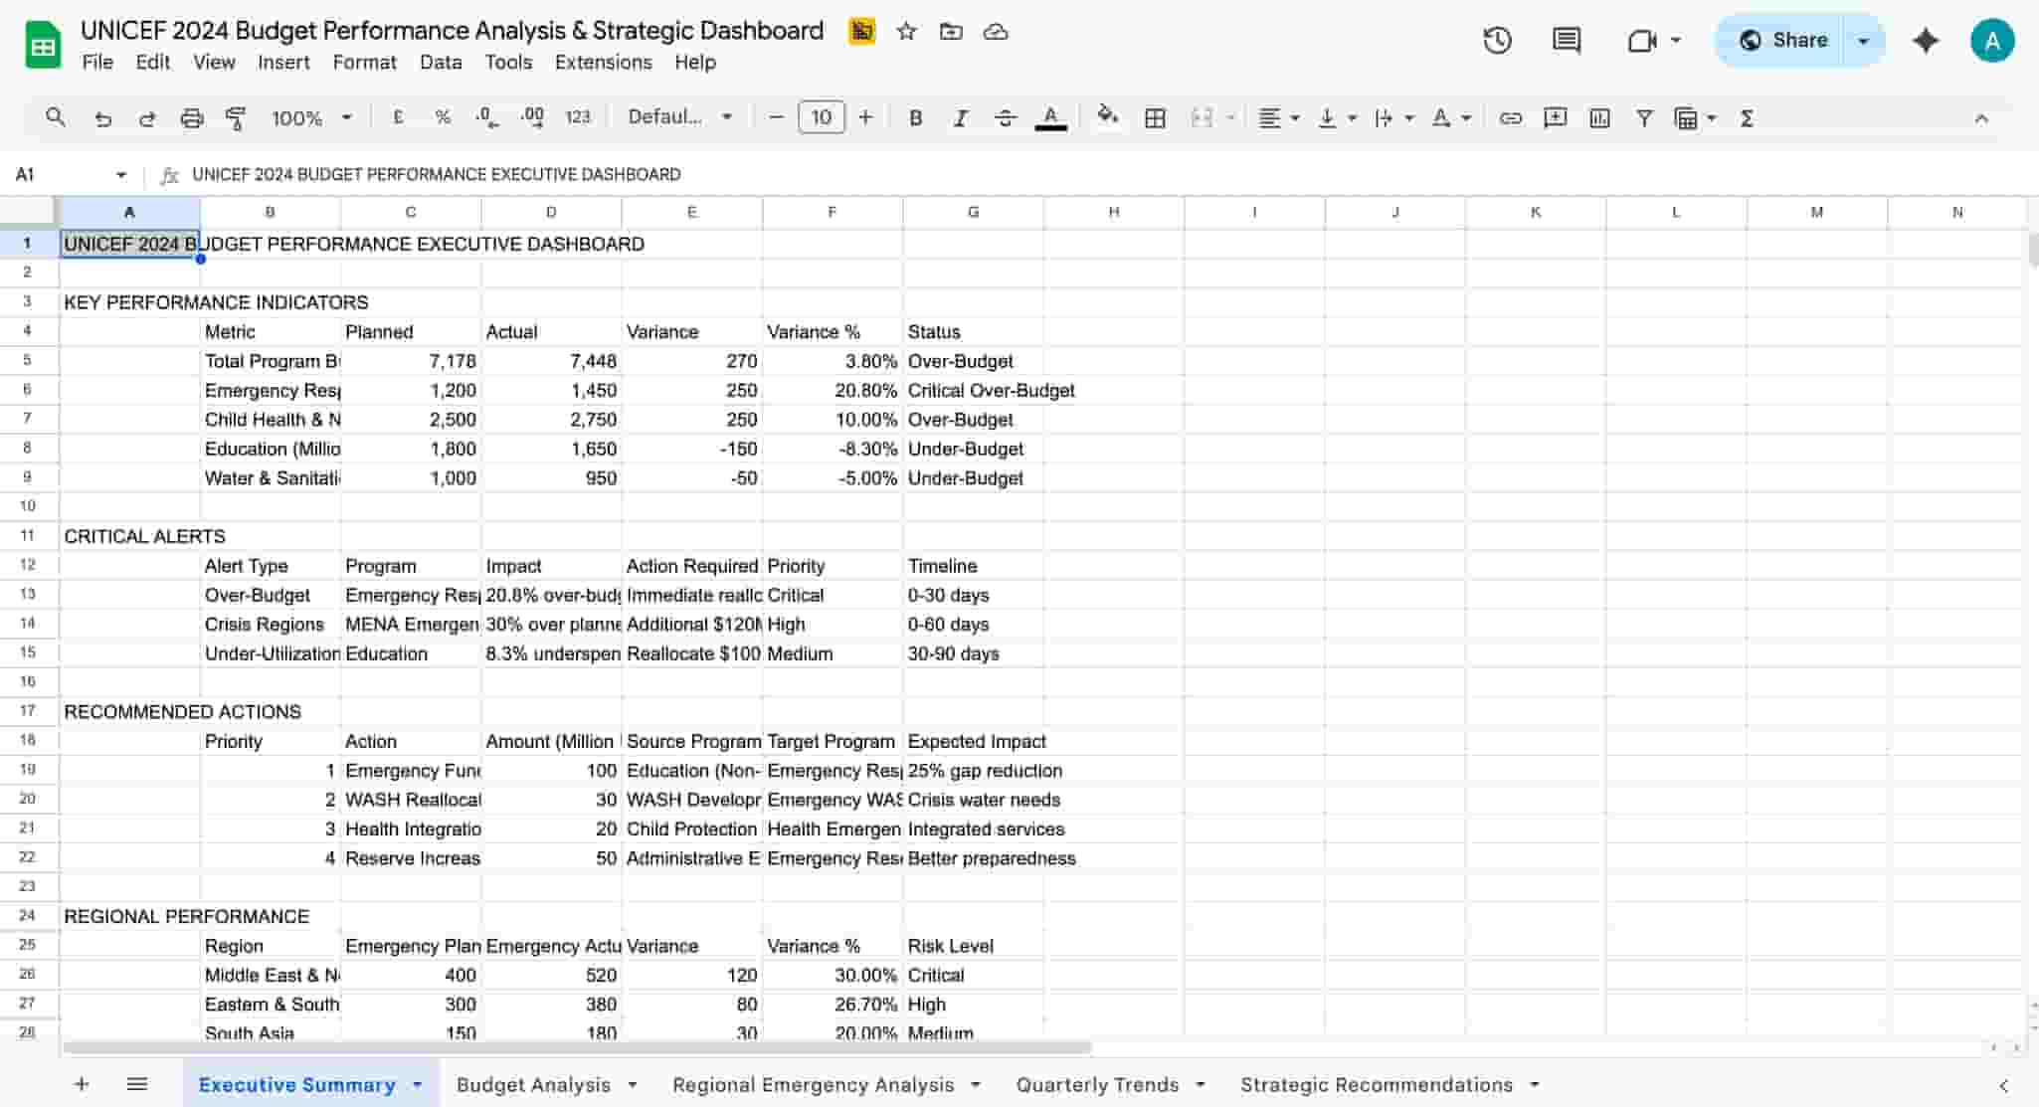Open the Extensions menu

(x=604, y=62)
